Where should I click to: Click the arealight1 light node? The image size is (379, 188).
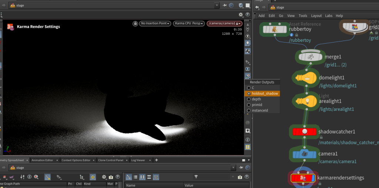306,101
